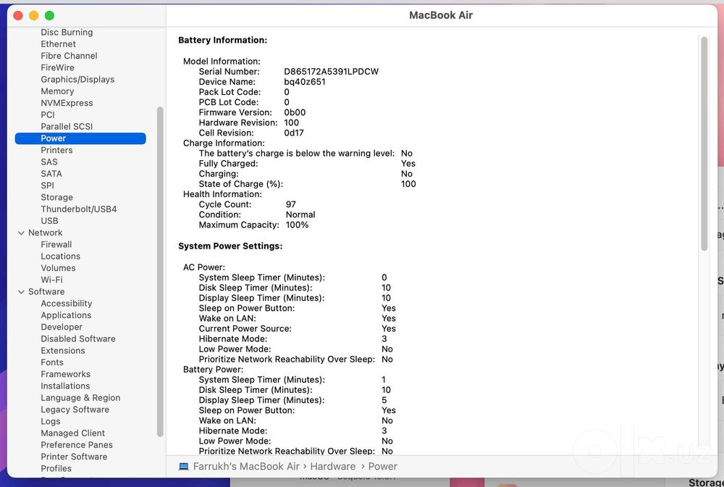Select Wi-Fi under Network
724x487 pixels.
pos(51,280)
